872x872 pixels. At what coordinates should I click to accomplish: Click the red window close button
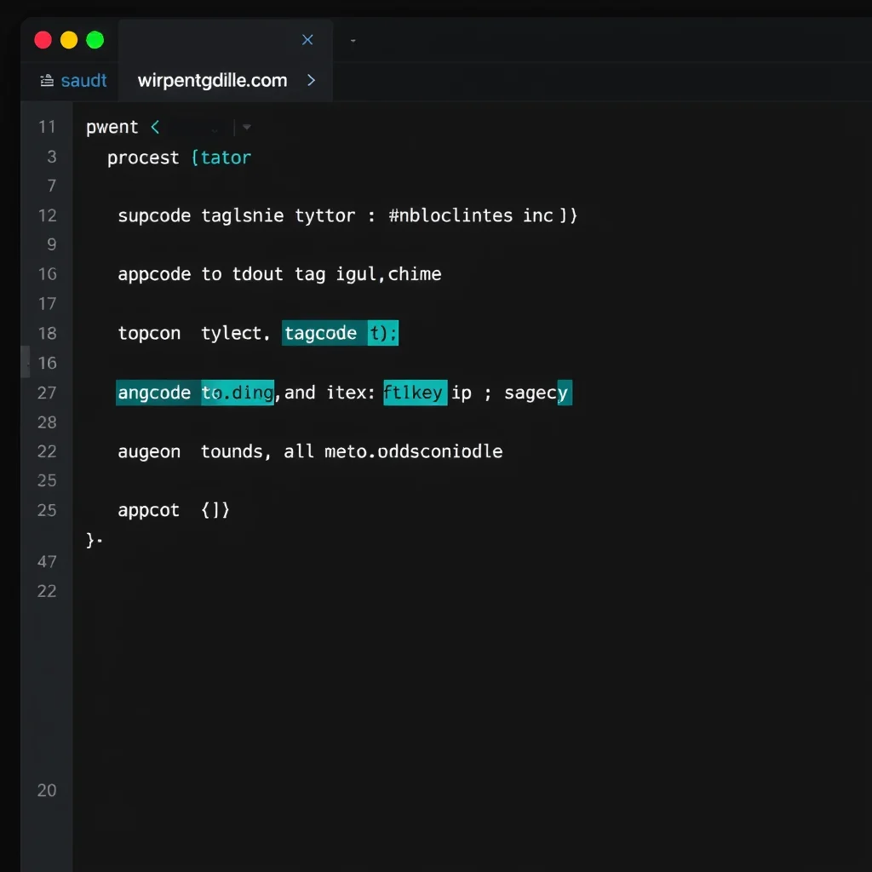tap(43, 40)
